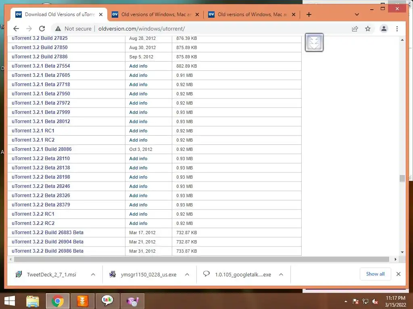Open uTorrent 3.2.2 Build 26883 Beta link

(48, 233)
